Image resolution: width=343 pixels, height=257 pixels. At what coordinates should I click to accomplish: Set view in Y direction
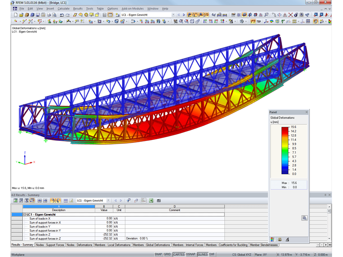click(211, 21)
